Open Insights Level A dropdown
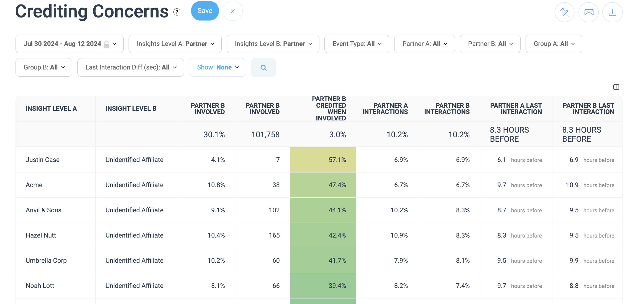This screenshot has width=630, height=304. [175, 44]
